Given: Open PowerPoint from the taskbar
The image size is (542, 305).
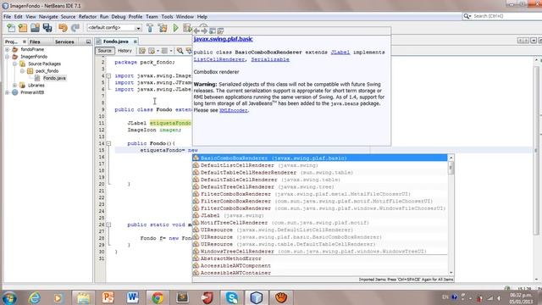Looking at the screenshot, I should click(108, 297).
